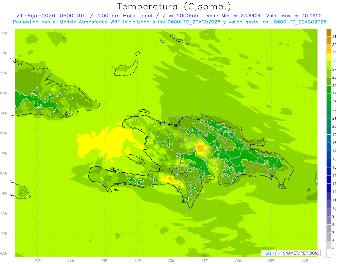
Task: Click the '22N' latitude axis label
Action: click(5, 33)
